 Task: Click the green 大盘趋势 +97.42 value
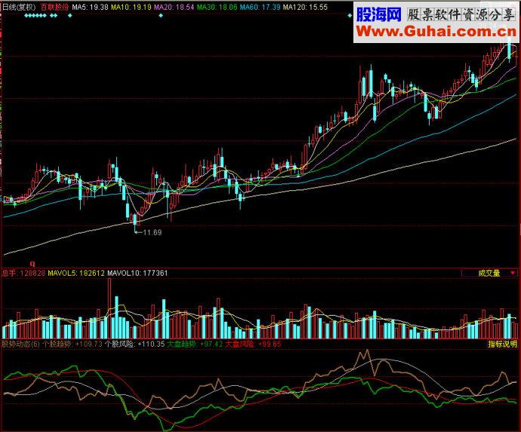[195, 344]
